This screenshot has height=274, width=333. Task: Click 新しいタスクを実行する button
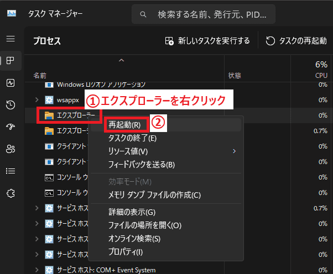(x=207, y=41)
